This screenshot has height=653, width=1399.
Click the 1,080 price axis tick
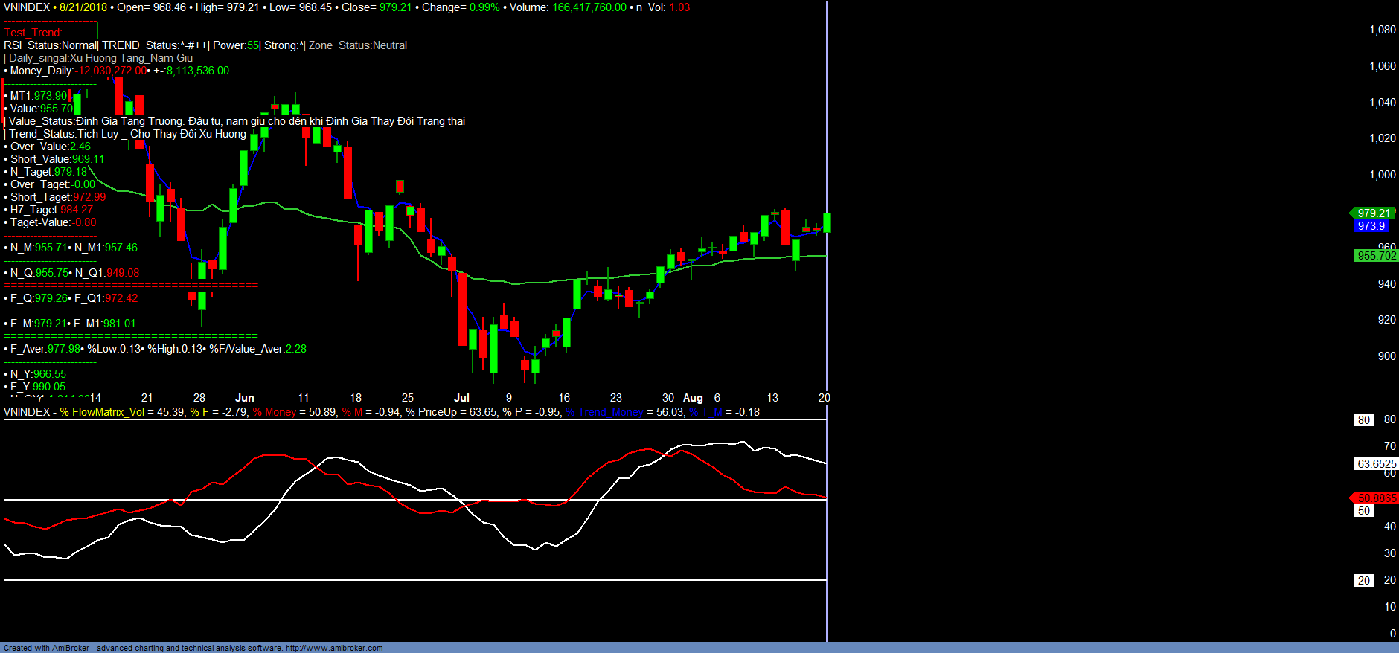point(1382,30)
